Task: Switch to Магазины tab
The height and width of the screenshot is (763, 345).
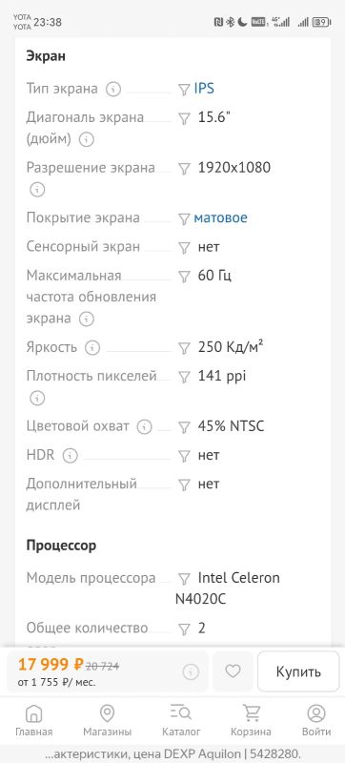Action: pos(107,720)
